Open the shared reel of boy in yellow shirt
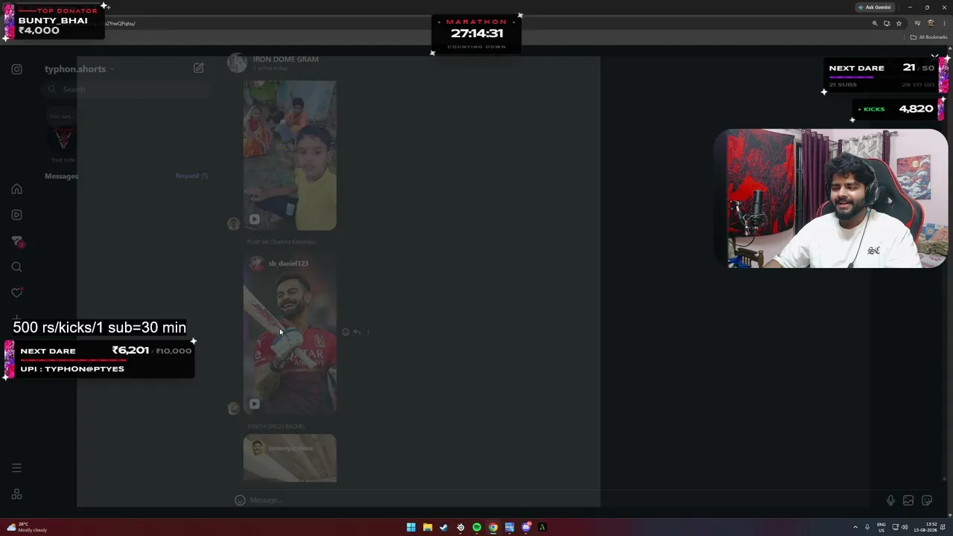 pyautogui.click(x=290, y=156)
